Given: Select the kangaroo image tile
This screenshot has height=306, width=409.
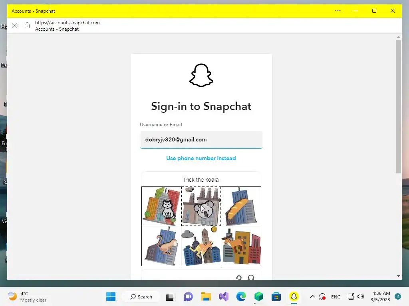Looking at the screenshot, I should coord(201,246).
